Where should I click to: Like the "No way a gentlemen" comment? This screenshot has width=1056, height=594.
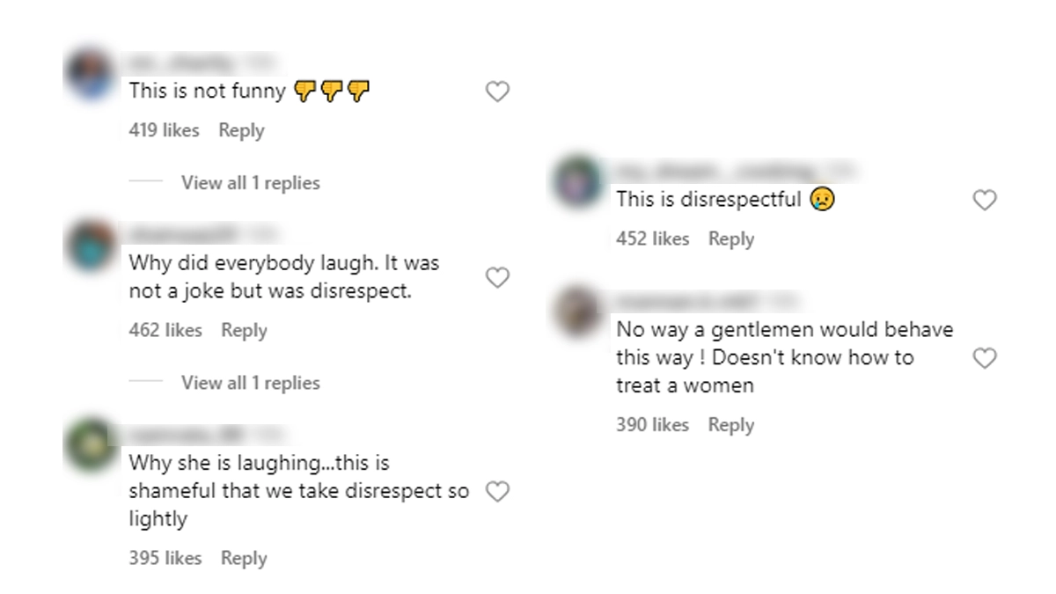click(x=985, y=358)
